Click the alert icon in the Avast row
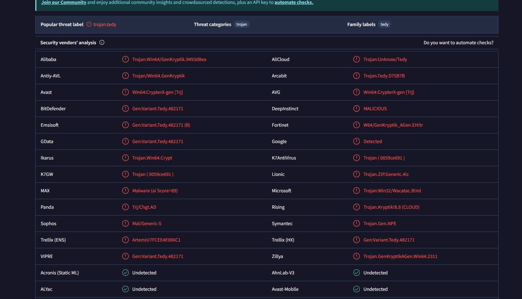The height and width of the screenshot is (299, 522). click(126, 92)
